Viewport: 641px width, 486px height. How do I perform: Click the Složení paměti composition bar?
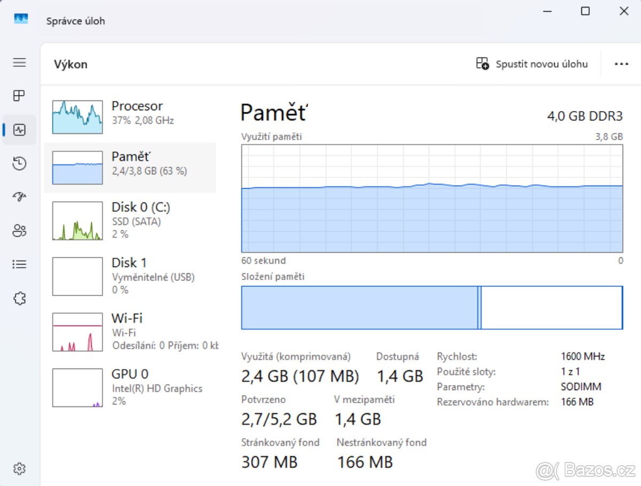click(x=432, y=308)
